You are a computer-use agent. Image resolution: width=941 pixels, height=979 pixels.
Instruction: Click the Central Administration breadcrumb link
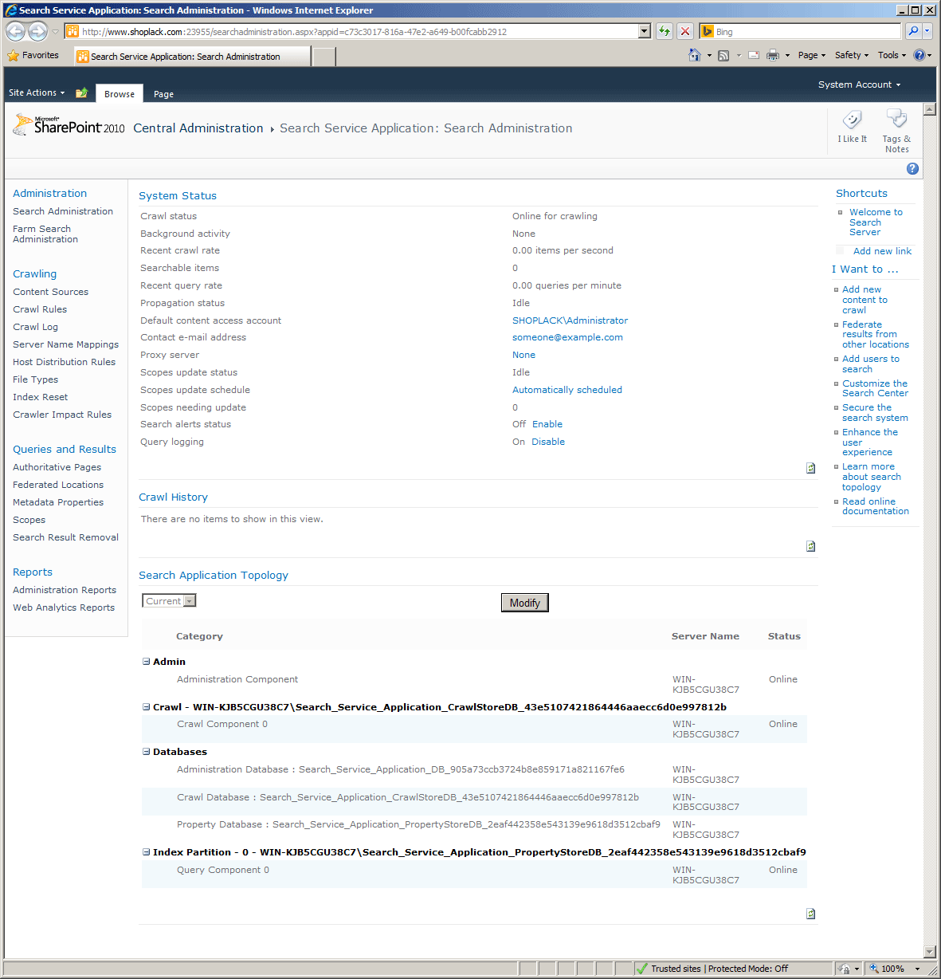pyautogui.click(x=198, y=128)
